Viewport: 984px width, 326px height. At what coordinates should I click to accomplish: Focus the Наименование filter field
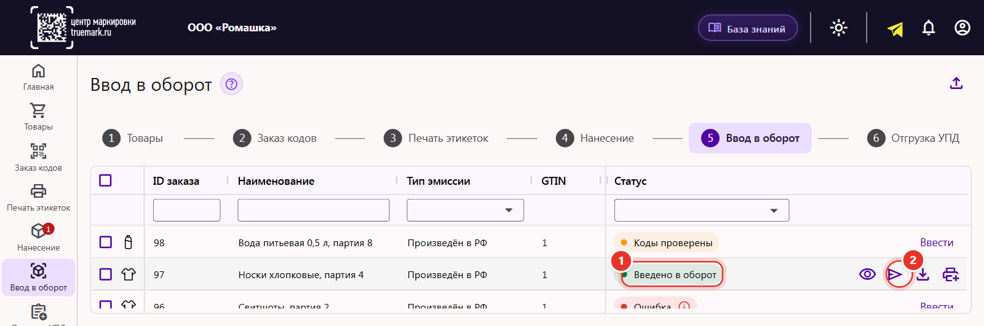pyautogui.click(x=314, y=210)
